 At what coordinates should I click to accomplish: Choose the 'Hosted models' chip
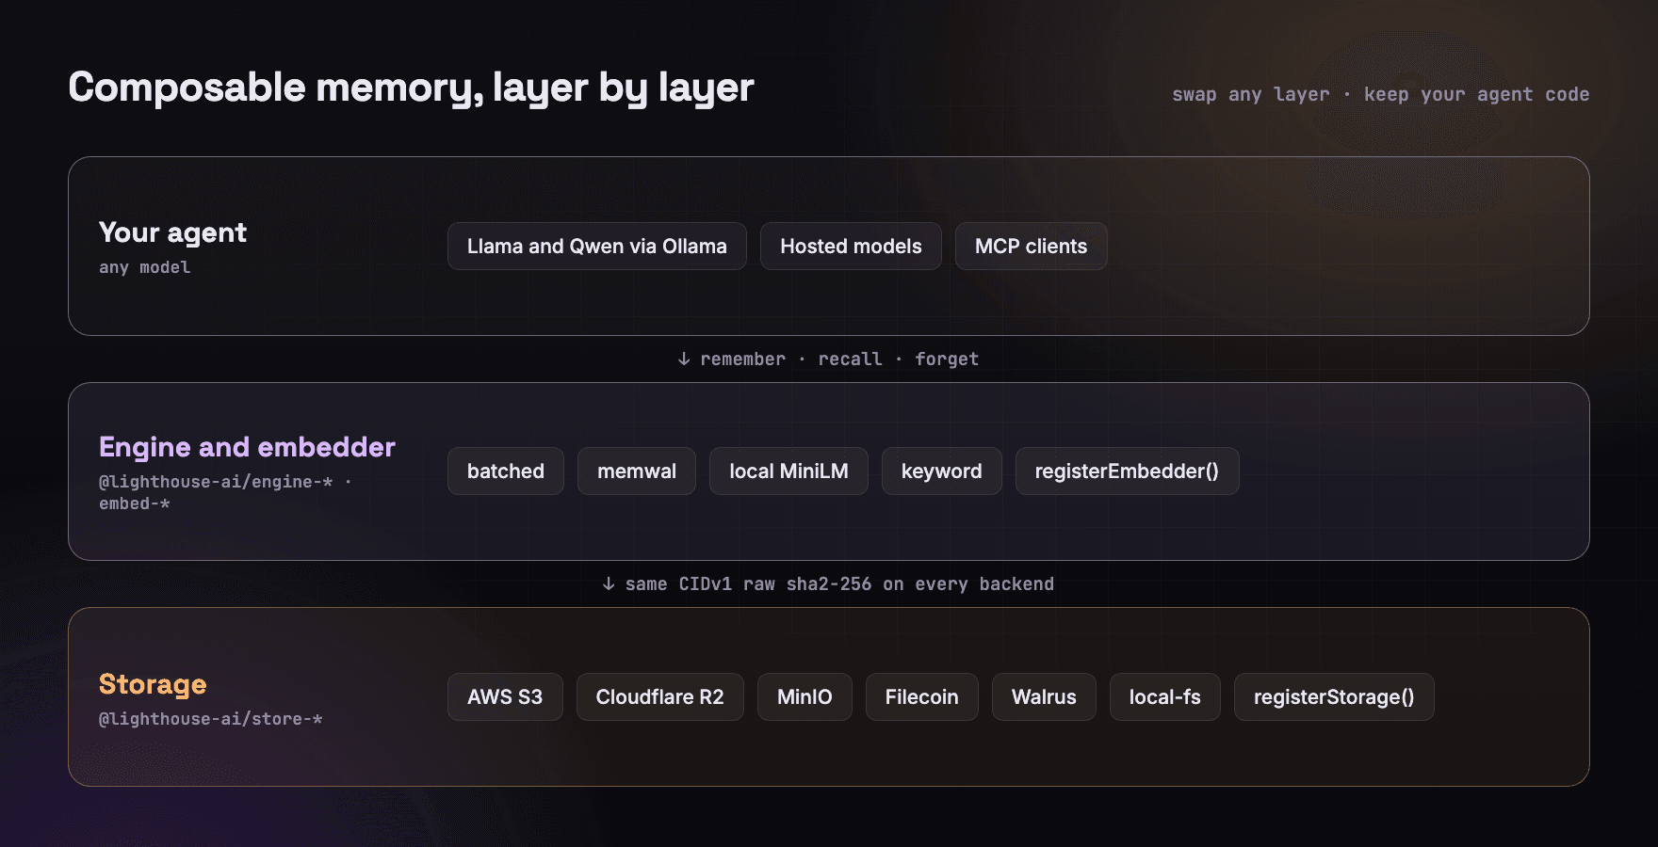pos(851,247)
